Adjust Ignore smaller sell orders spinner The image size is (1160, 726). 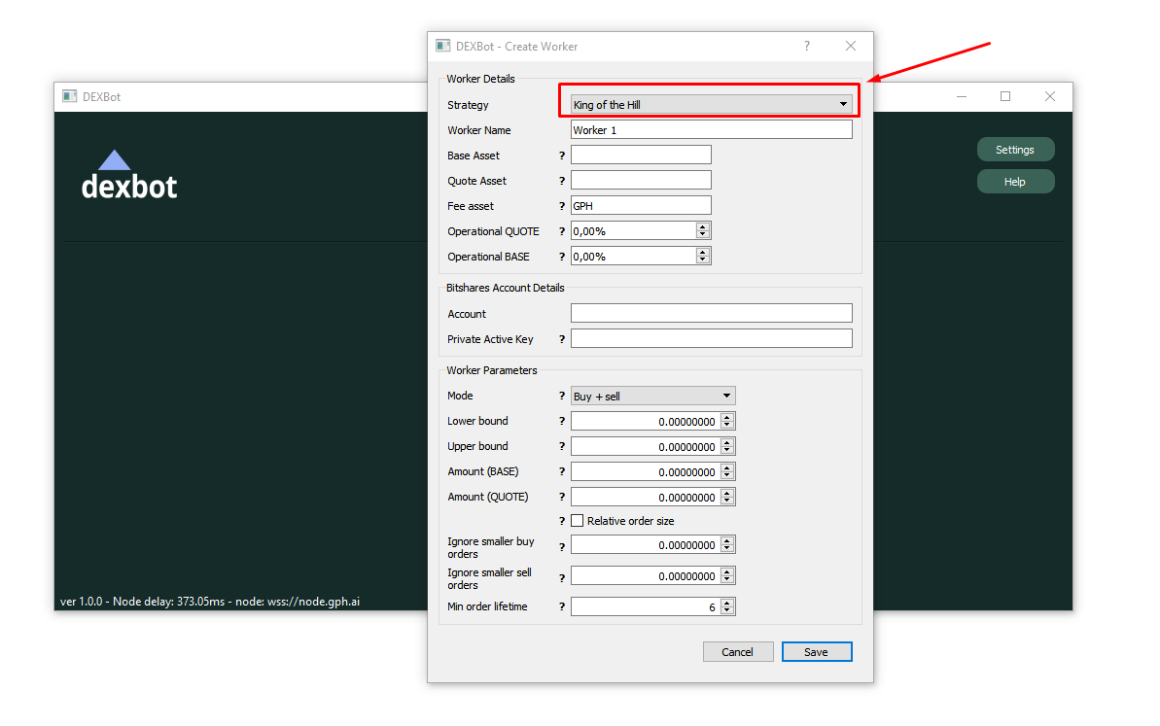tap(727, 575)
